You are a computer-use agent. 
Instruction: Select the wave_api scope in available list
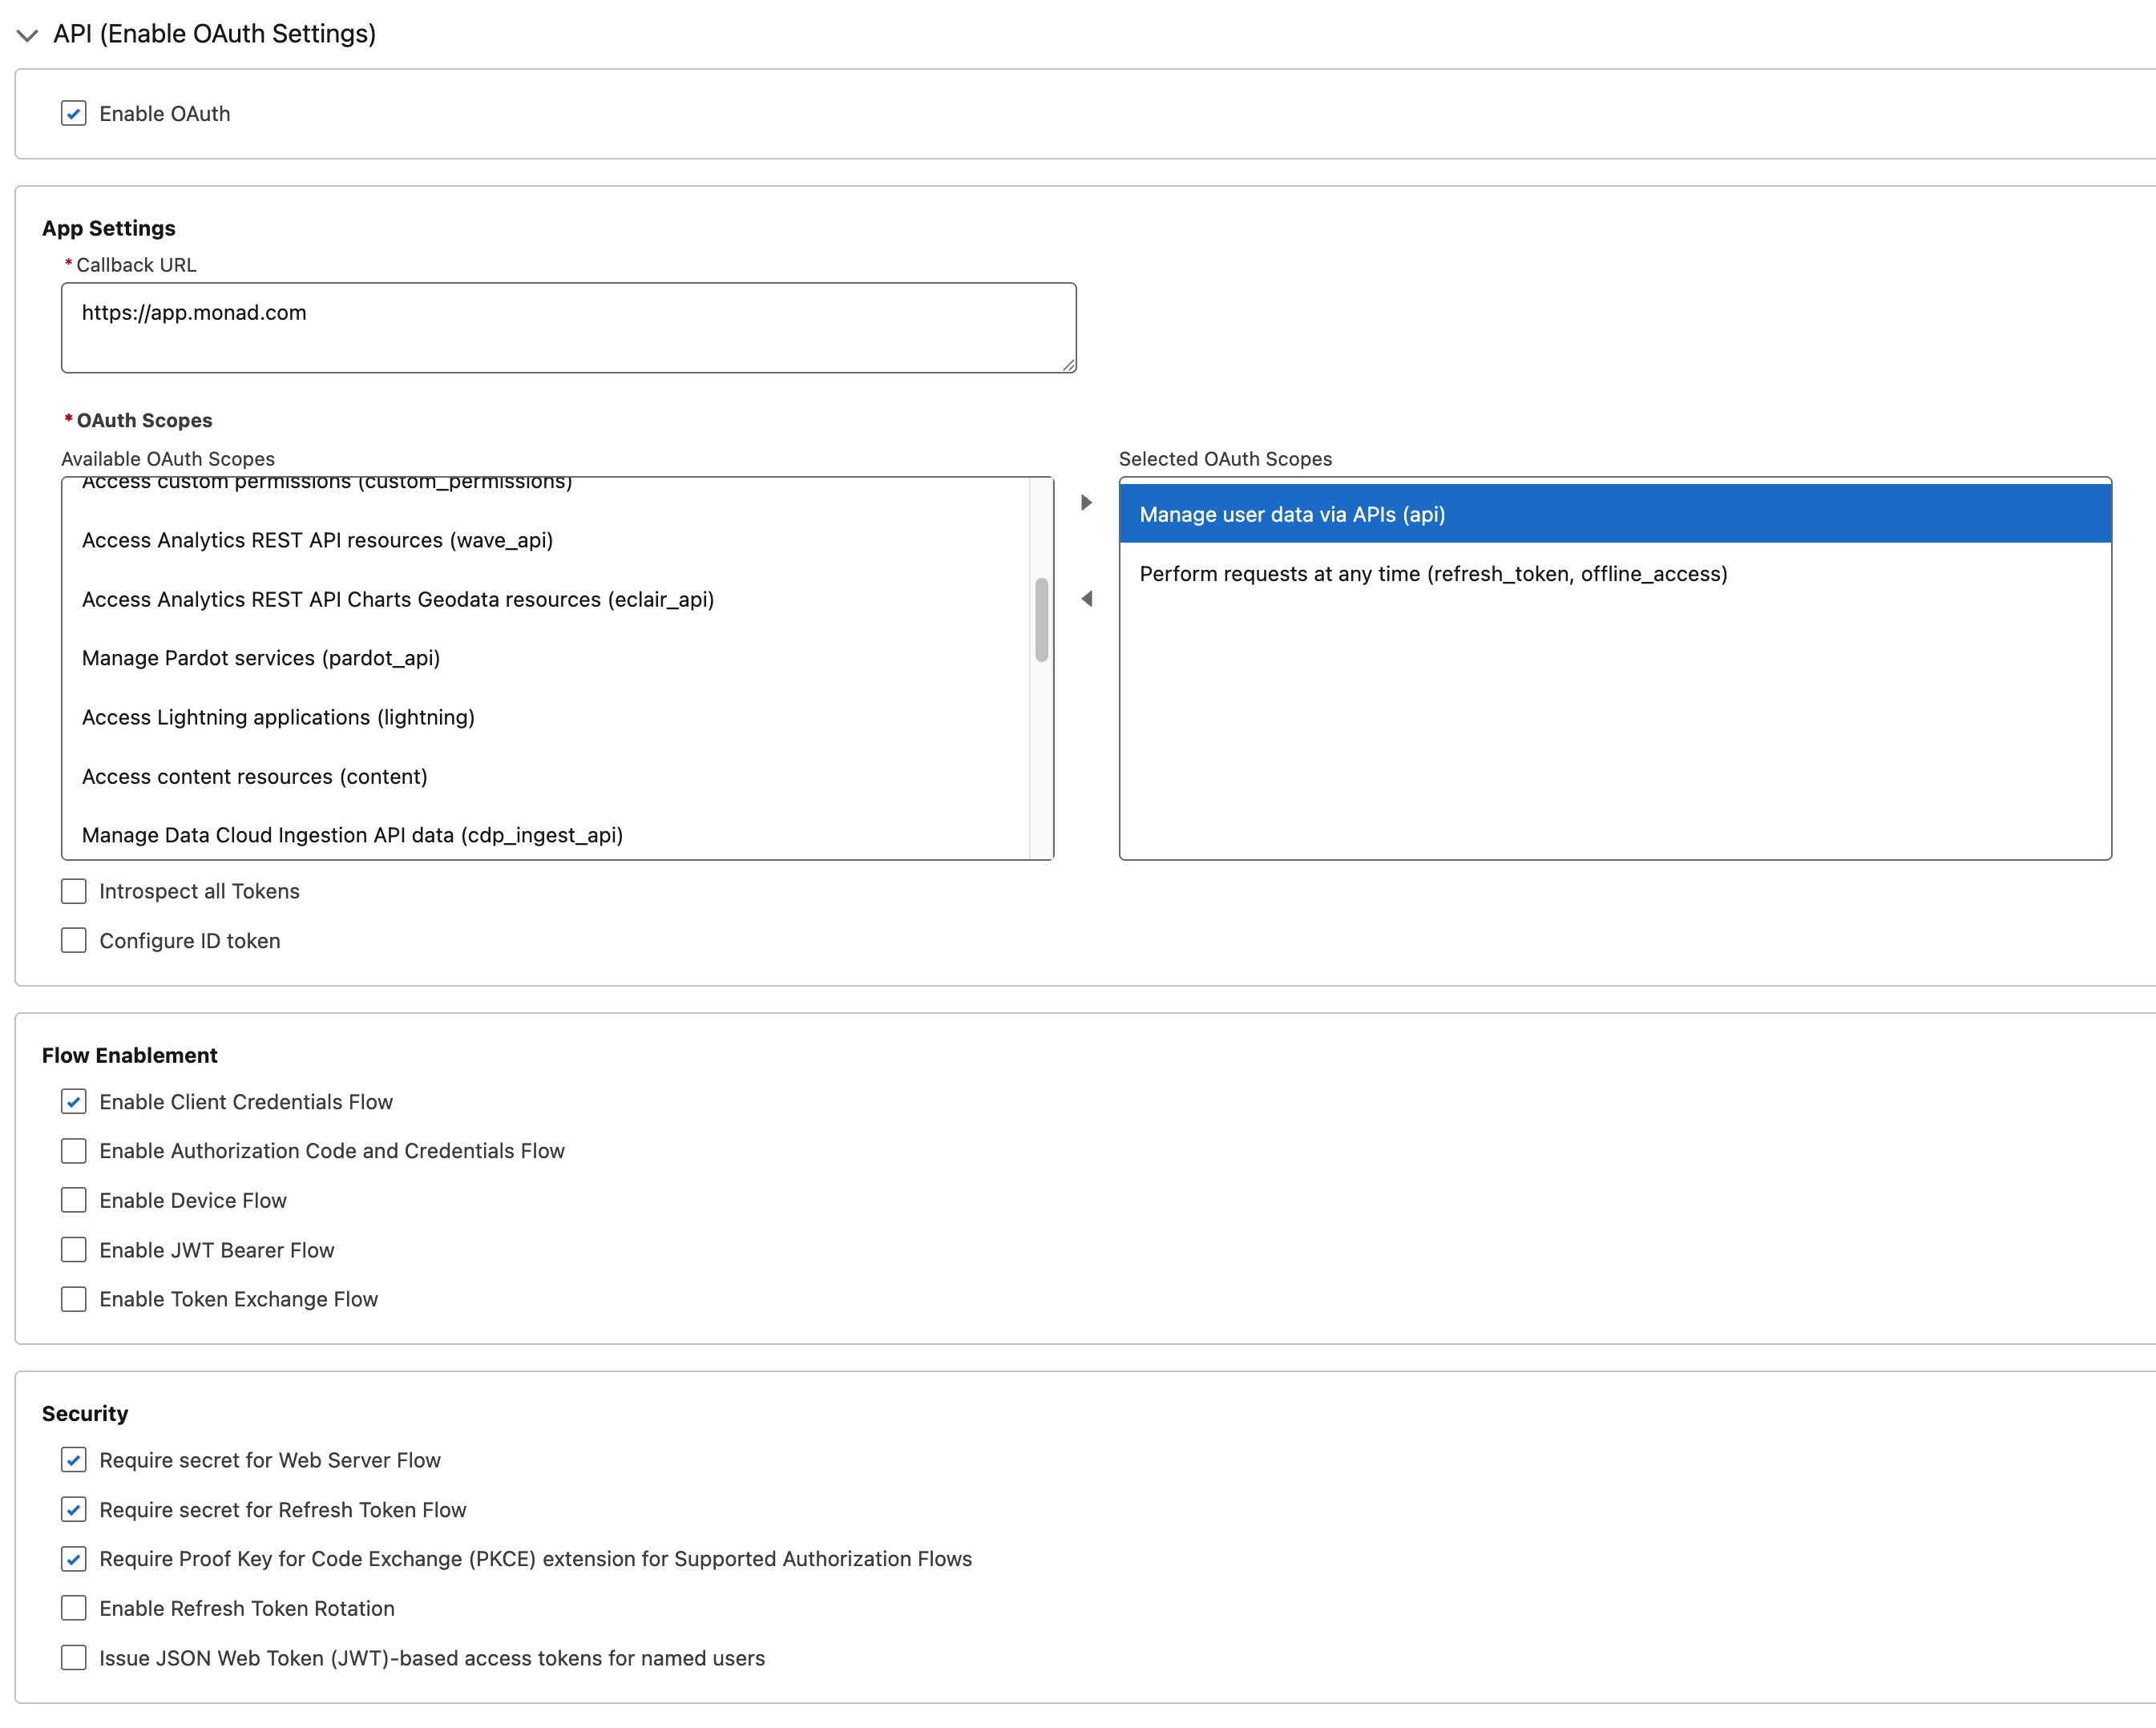tap(317, 540)
